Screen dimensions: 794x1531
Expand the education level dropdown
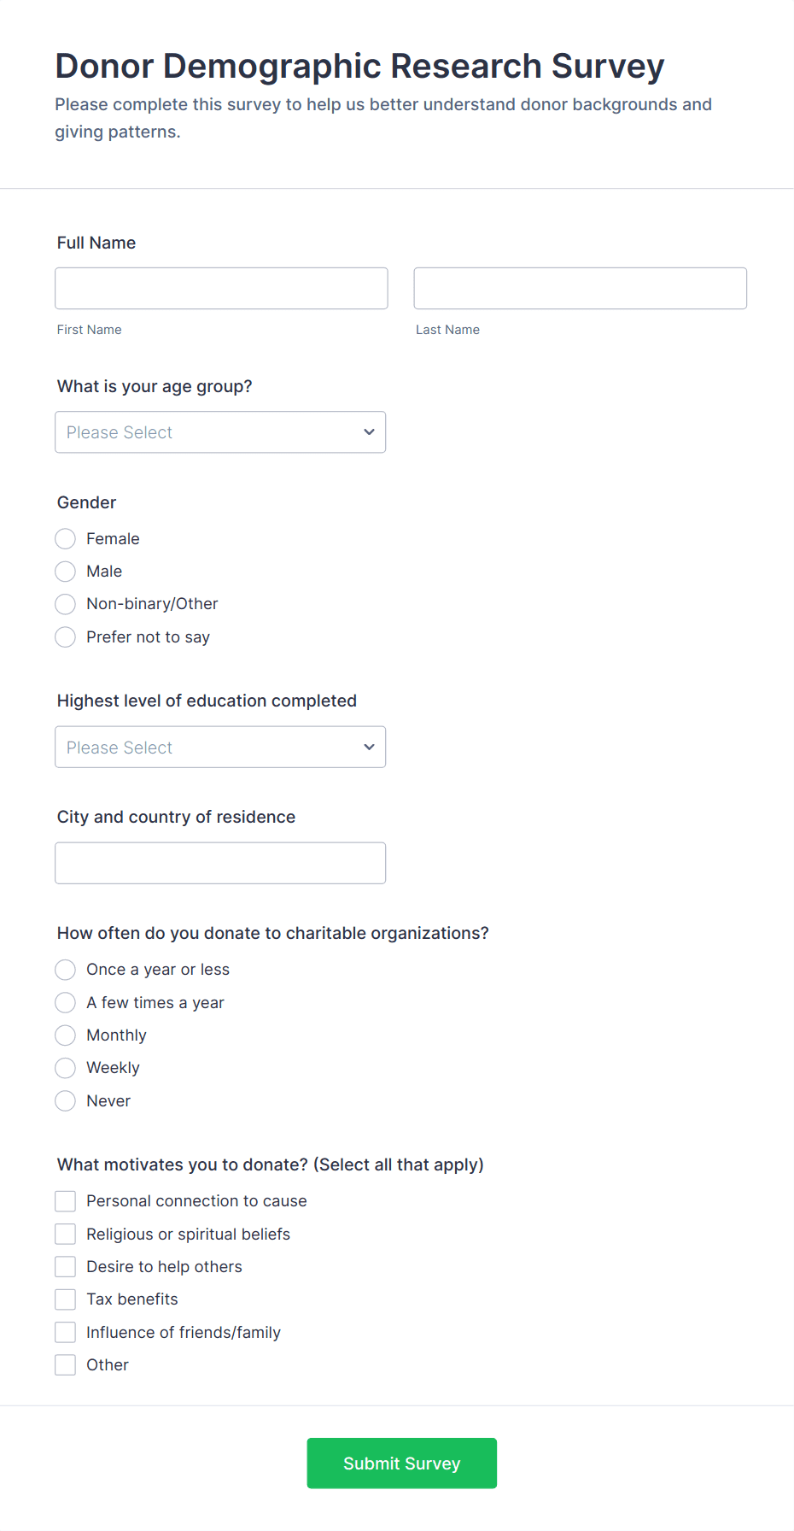tap(220, 747)
